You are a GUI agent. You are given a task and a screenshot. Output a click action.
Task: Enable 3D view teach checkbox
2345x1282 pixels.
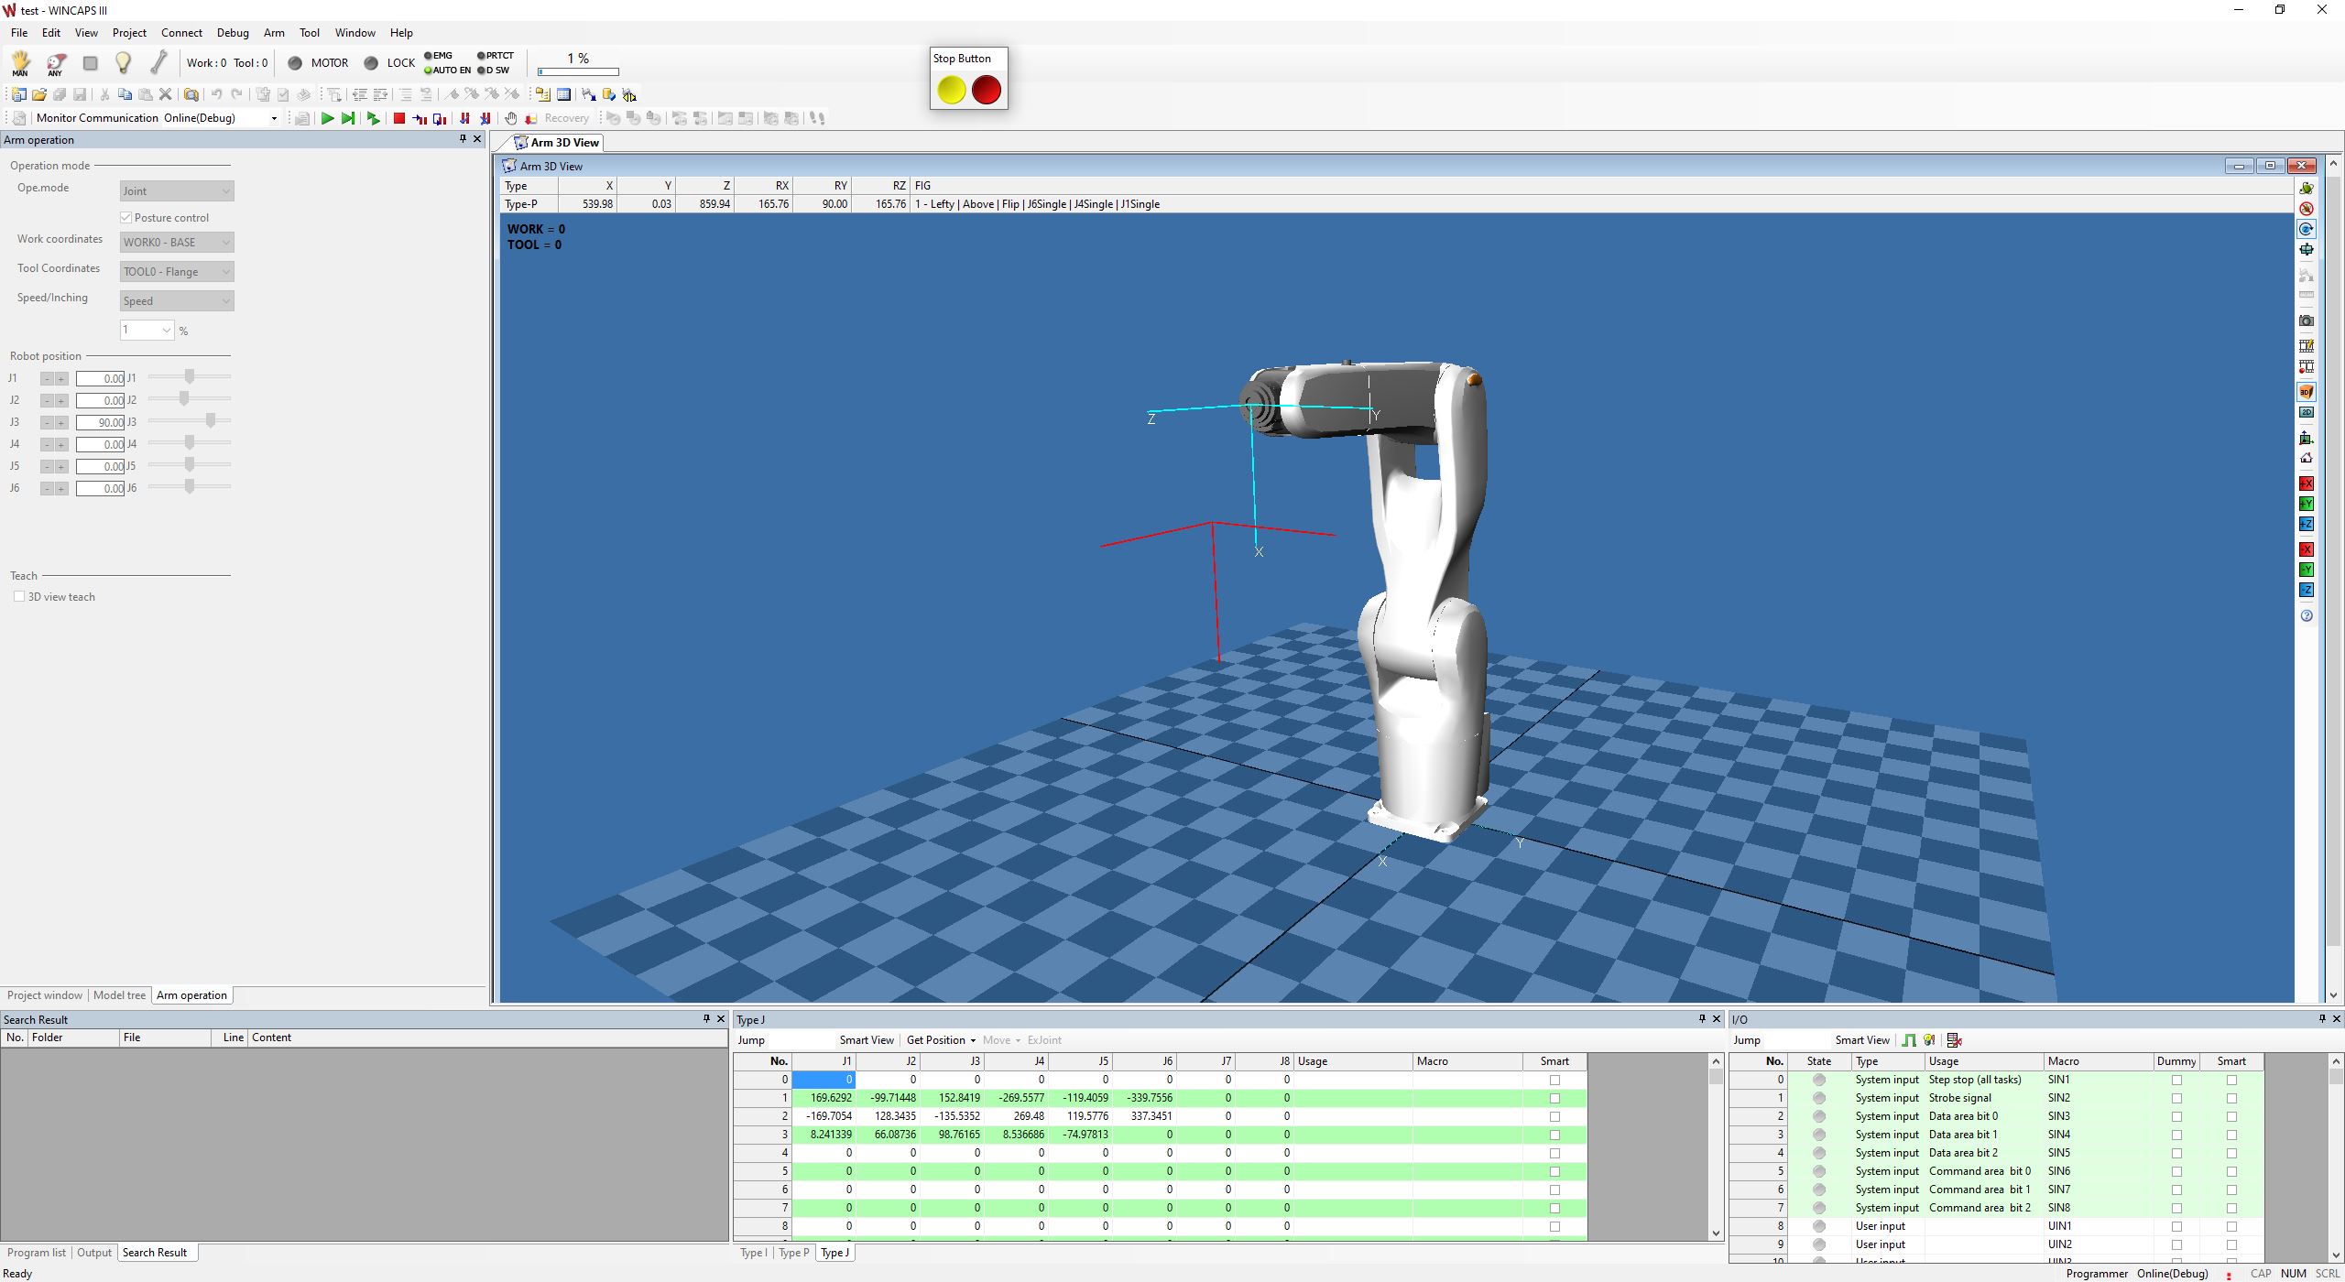coord(19,597)
